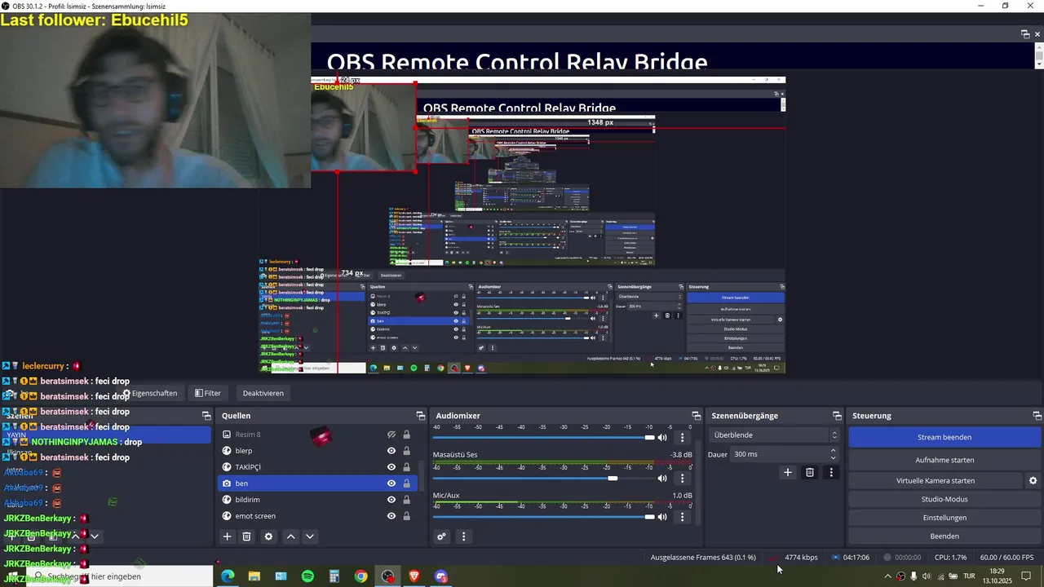Click Aufnahme starten button
Image resolution: width=1044 pixels, height=587 pixels.
point(944,460)
